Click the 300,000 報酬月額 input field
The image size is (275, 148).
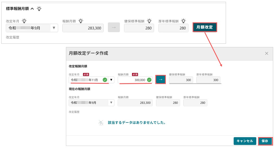pyautogui.click(x=135, y=80)
